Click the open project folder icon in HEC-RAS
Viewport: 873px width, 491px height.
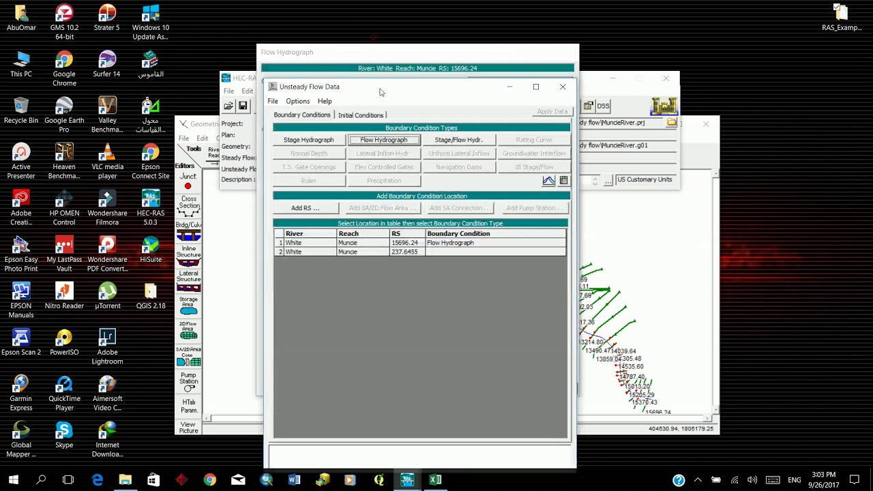tap(228, 106)
